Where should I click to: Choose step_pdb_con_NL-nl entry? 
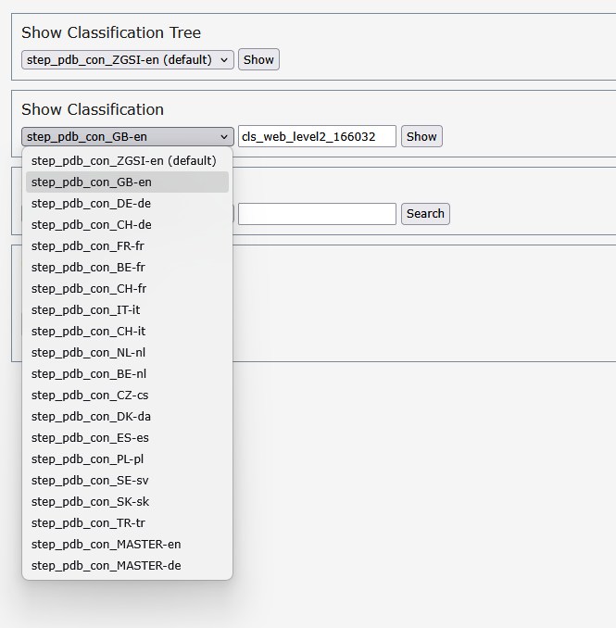tap(88, 352)
